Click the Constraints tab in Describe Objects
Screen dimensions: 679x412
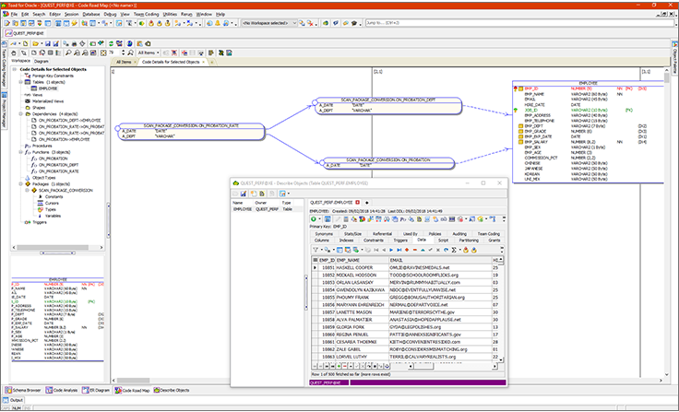pyautogui.click(x=372, y=240)
